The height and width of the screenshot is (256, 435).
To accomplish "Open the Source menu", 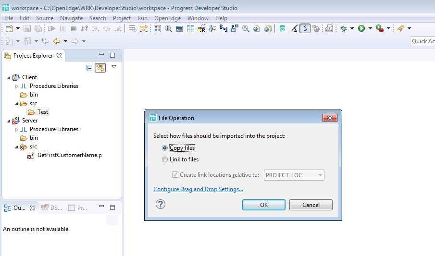I will [45, 18].
